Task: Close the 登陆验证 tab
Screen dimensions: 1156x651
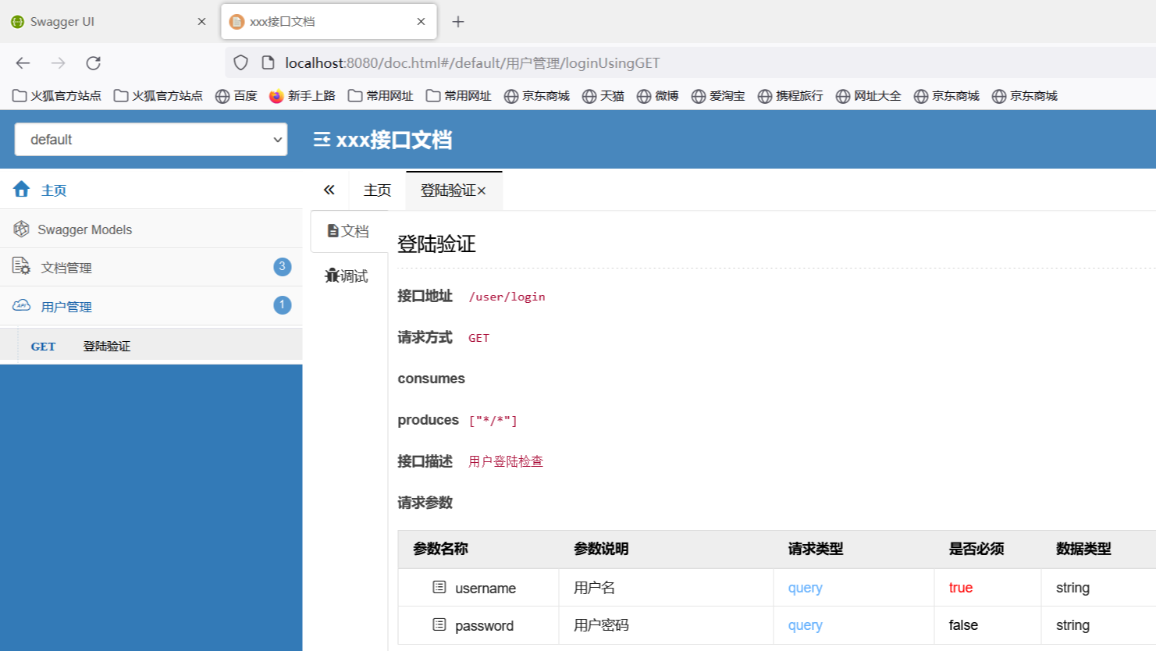Action: (x=482, y=191)
